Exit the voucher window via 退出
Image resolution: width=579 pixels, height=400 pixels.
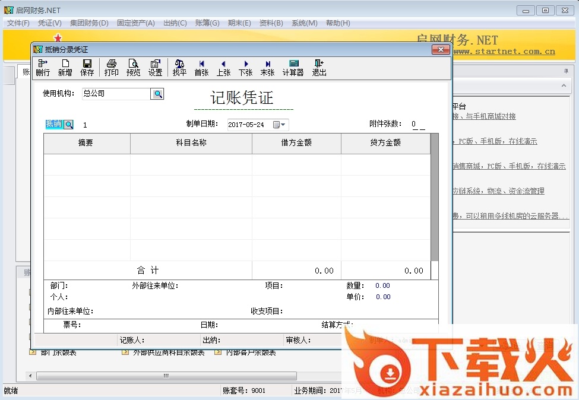319,68
